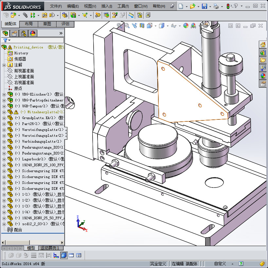The image size is (268, 268).
Task: Click the Linear Component Pattern icon
Action: click(33, 15)
